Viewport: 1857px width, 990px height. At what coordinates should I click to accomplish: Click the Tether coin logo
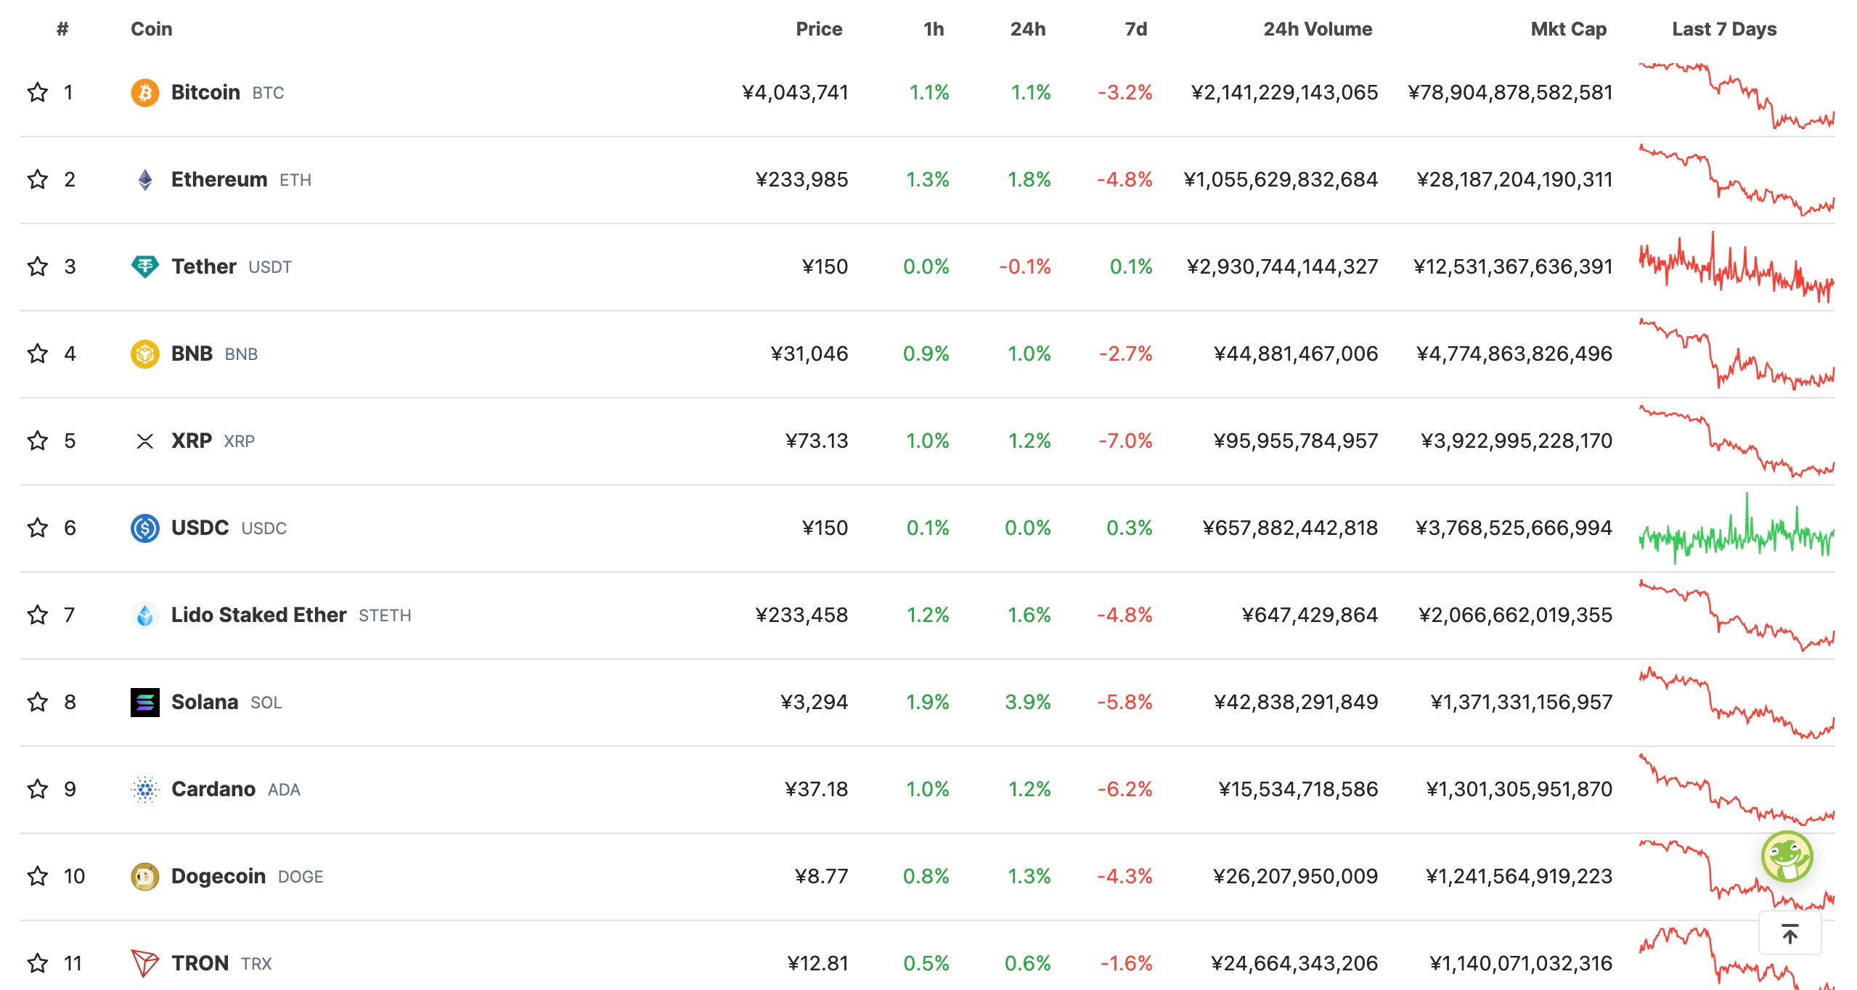point(145,267)
